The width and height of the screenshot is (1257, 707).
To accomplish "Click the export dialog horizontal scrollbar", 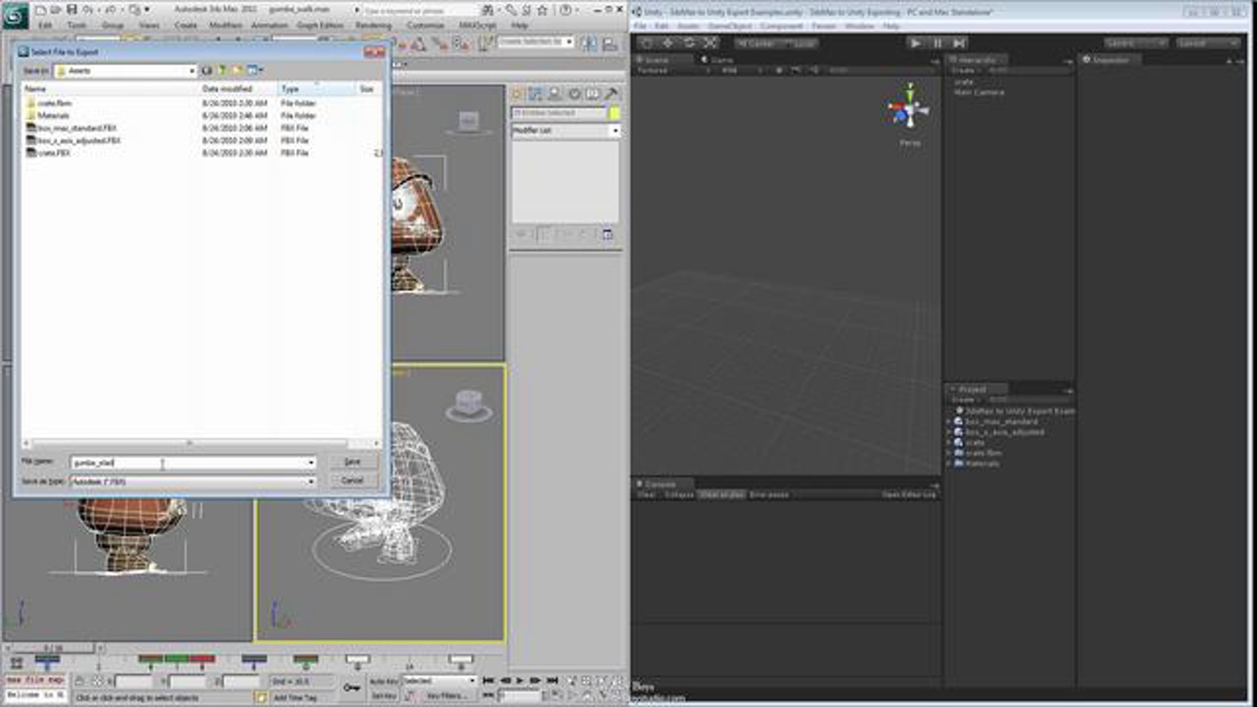I will coord(201,444).
